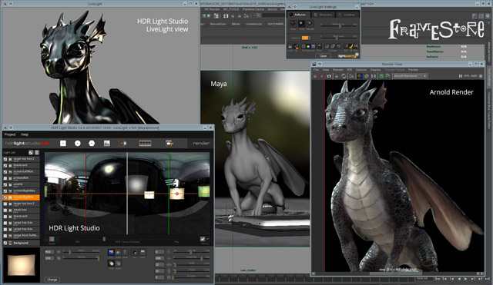Switch to Illumination tab in LiveLight Settings
Screen dimensions: 493x285
(x=323, y=15)
